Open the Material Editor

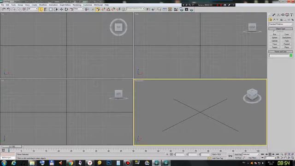[x=176, y=9]
